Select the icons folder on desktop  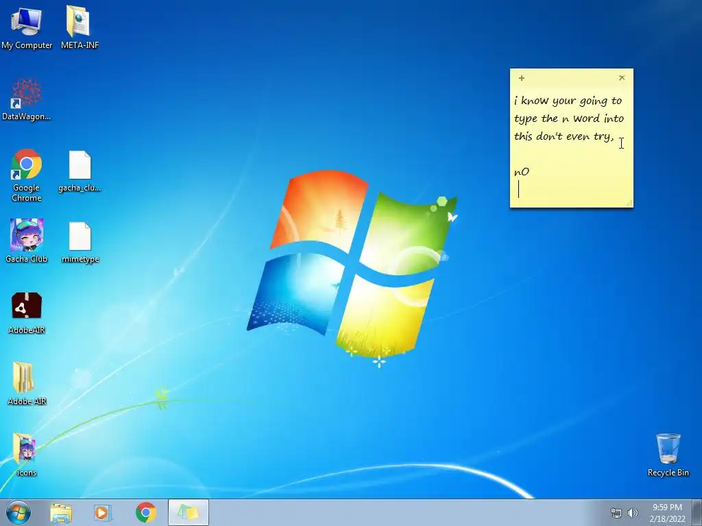click(27, 455)
